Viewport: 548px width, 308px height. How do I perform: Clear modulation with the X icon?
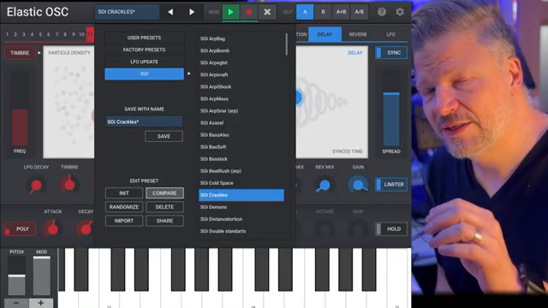267,12
